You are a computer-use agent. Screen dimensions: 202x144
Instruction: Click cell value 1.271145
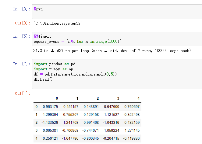pyautogui.click(x=132, y=131)
